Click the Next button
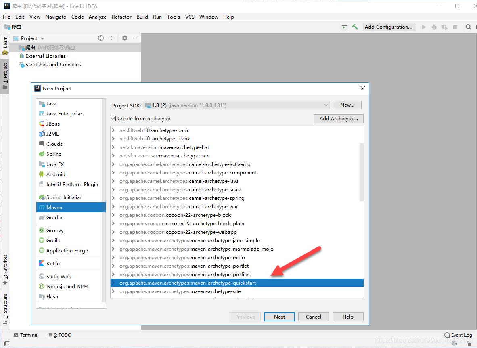The height and width of the screenshot is (348, 477). [279, 317]
